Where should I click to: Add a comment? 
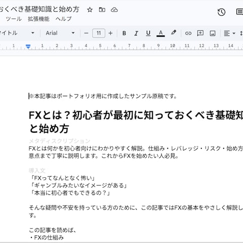(200, 33)
